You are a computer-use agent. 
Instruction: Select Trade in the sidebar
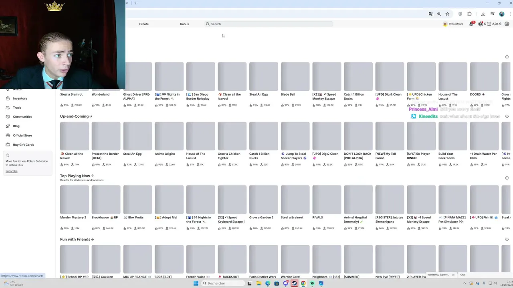point(17,108)
